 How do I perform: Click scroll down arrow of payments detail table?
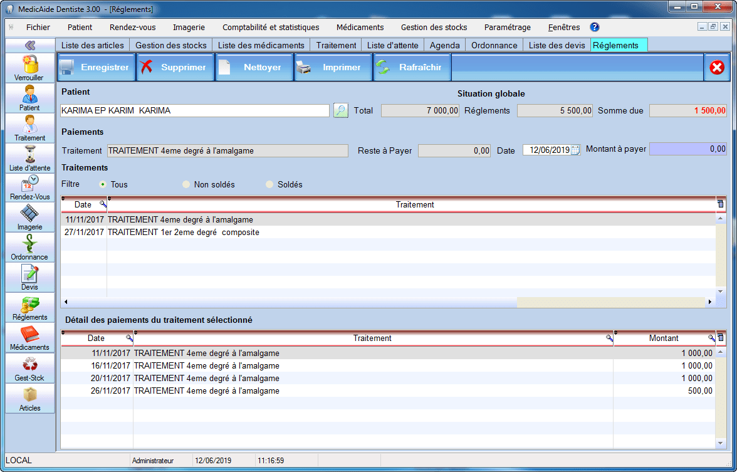coord(721,443)
